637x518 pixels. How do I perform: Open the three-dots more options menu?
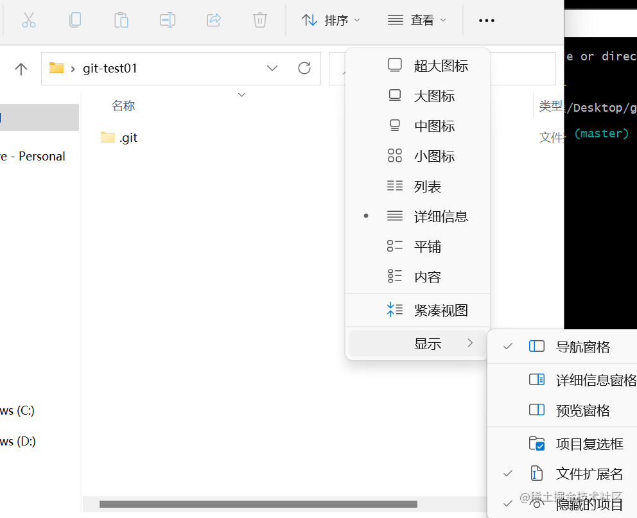486,21
